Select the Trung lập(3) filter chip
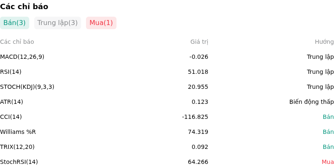 point(58,23)
